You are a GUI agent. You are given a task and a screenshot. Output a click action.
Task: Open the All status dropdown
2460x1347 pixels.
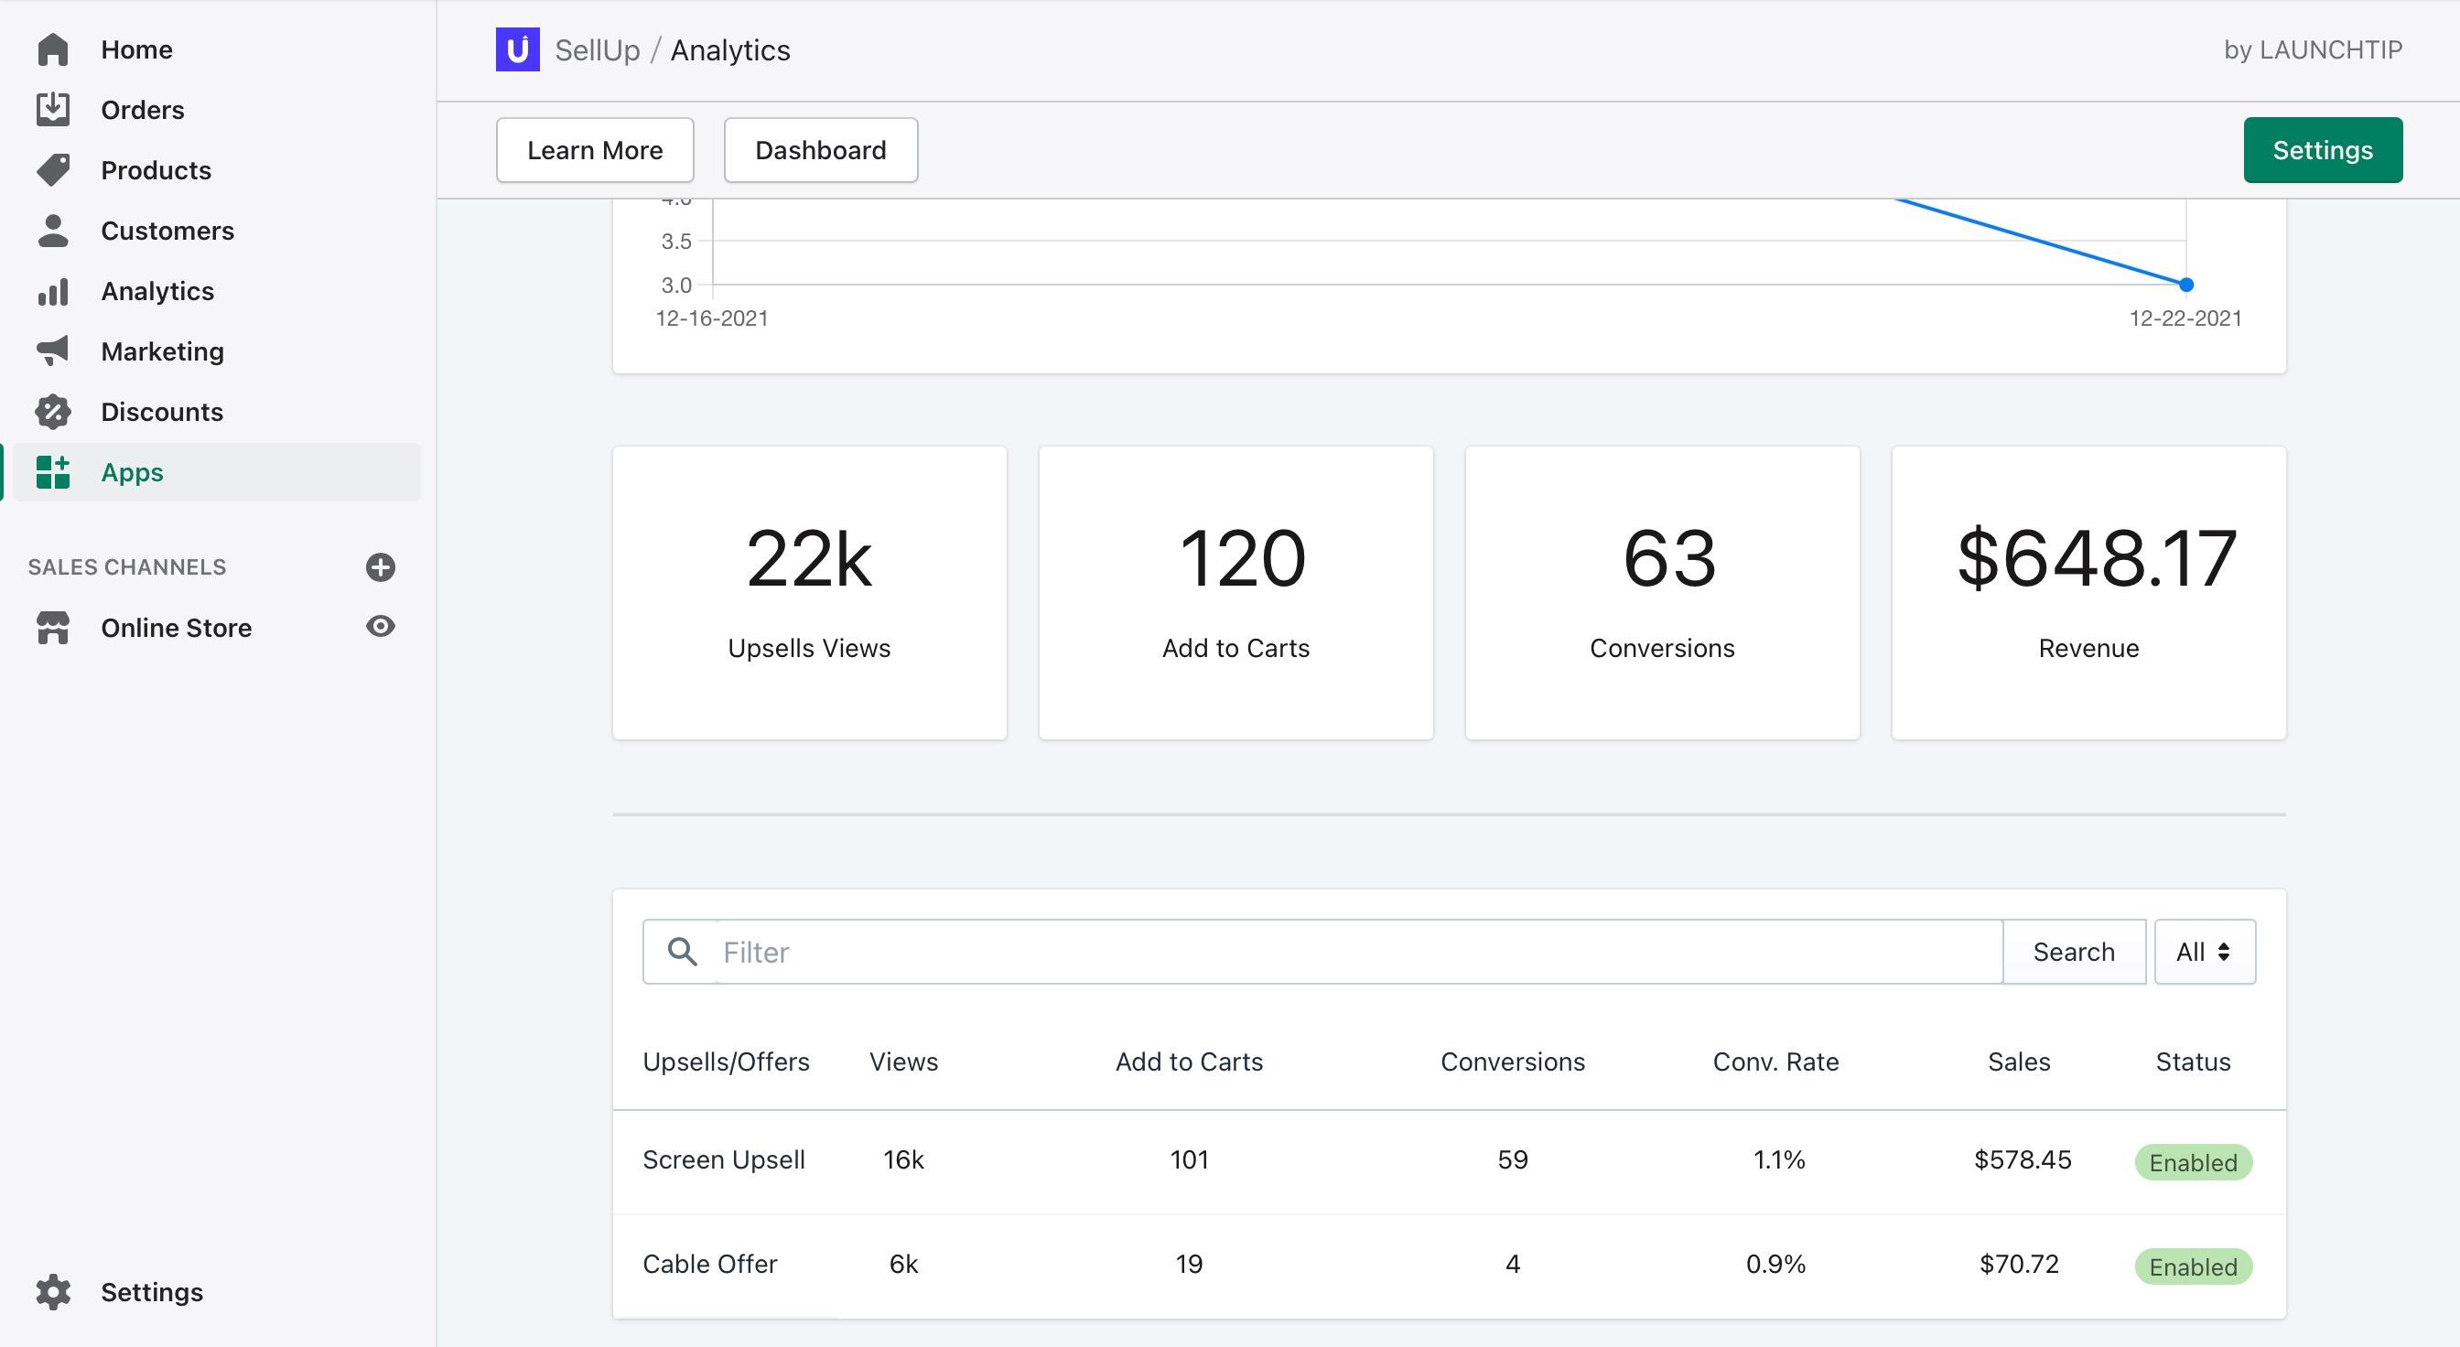2204,952
